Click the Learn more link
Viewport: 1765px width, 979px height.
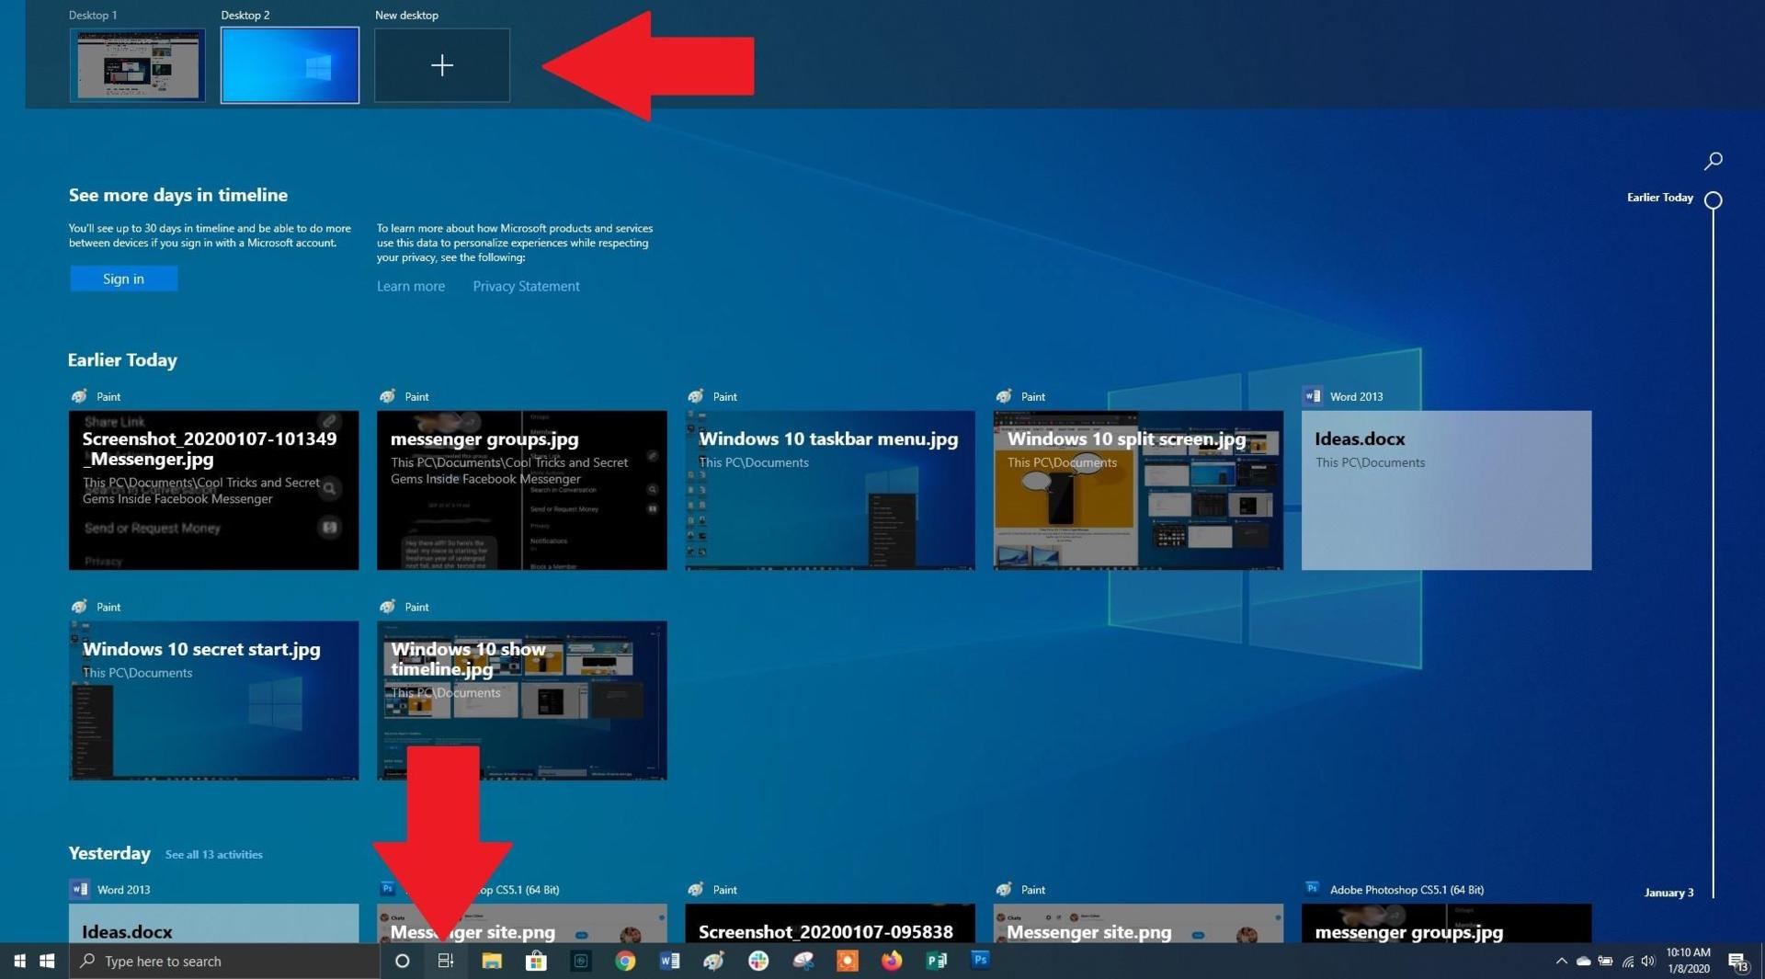click(x=410, y=286)
